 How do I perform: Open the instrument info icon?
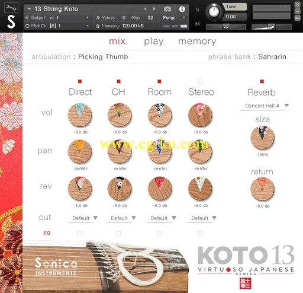pyautogui.click(x=182, y=9)
